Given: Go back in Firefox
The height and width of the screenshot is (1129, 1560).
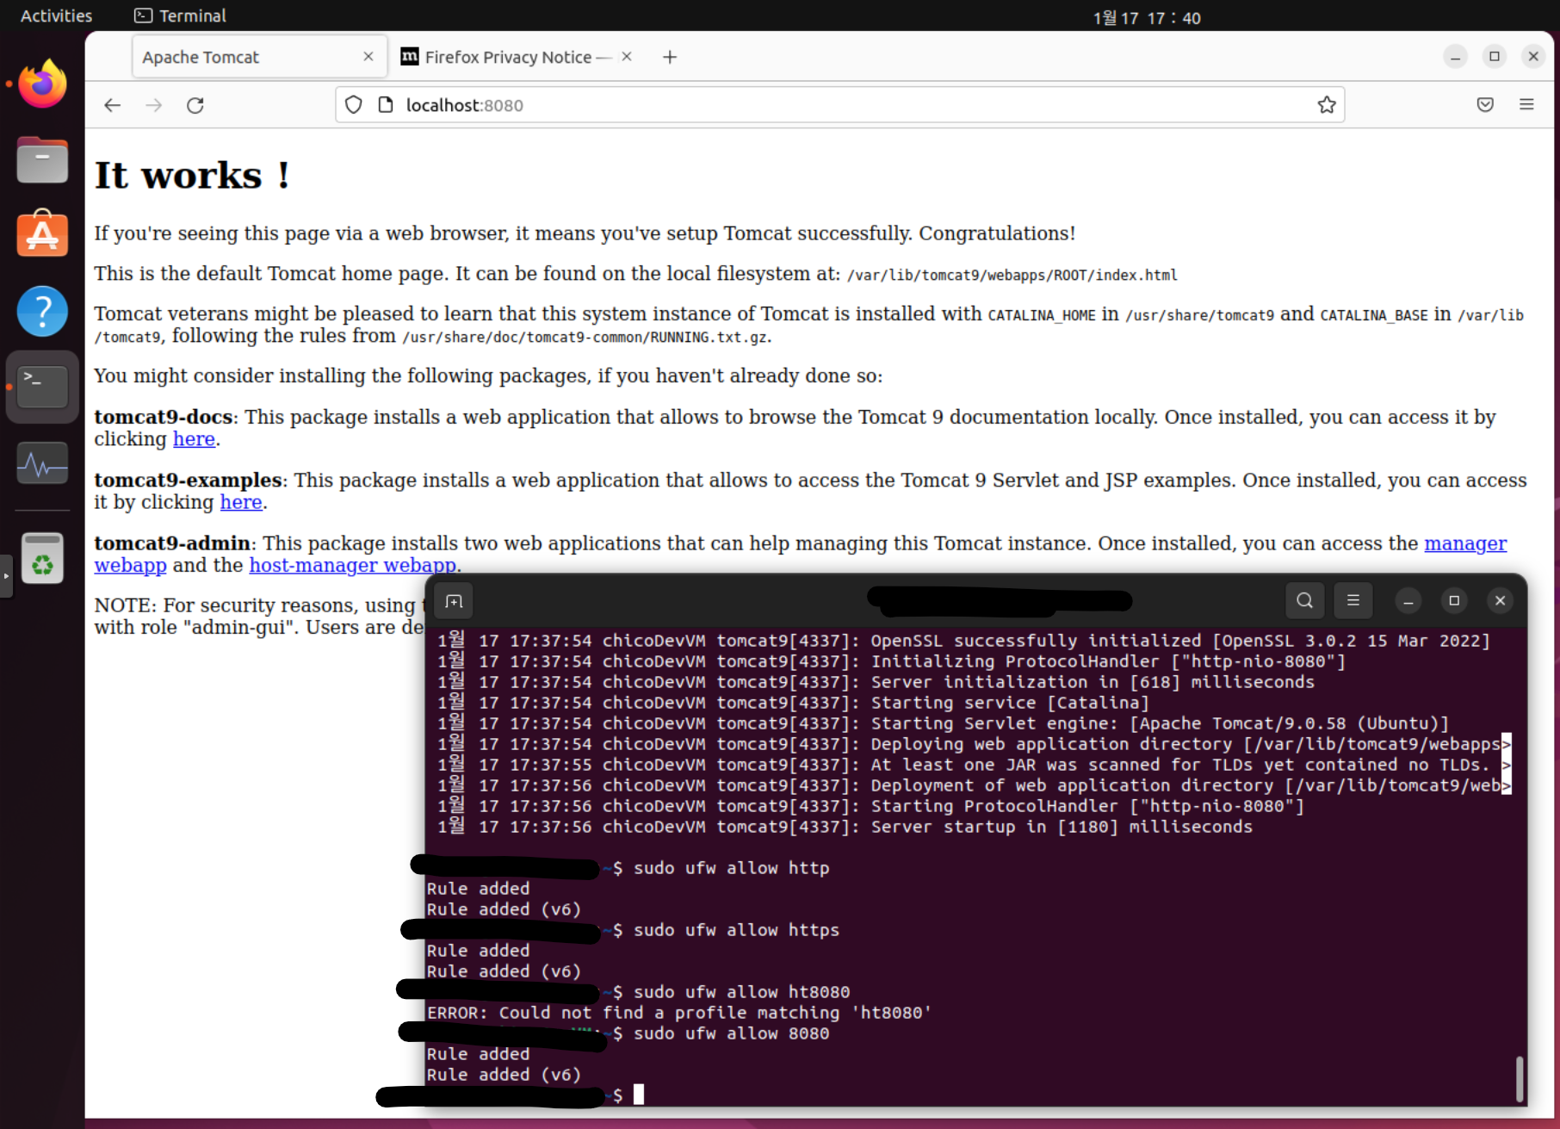Looking at the screenshot, I should click(x=113, y=105).
